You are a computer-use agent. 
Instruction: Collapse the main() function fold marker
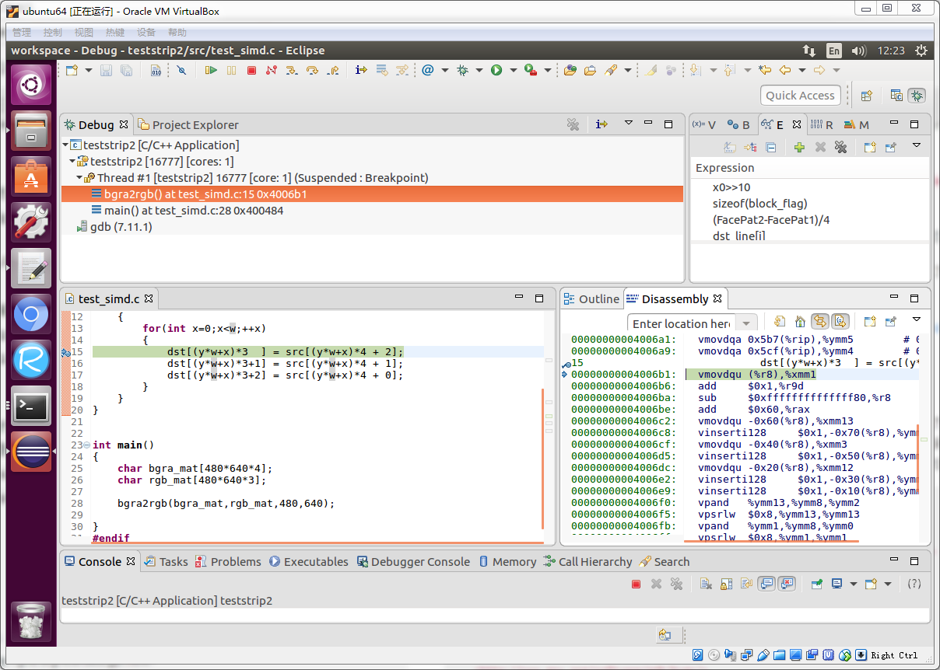86,445
